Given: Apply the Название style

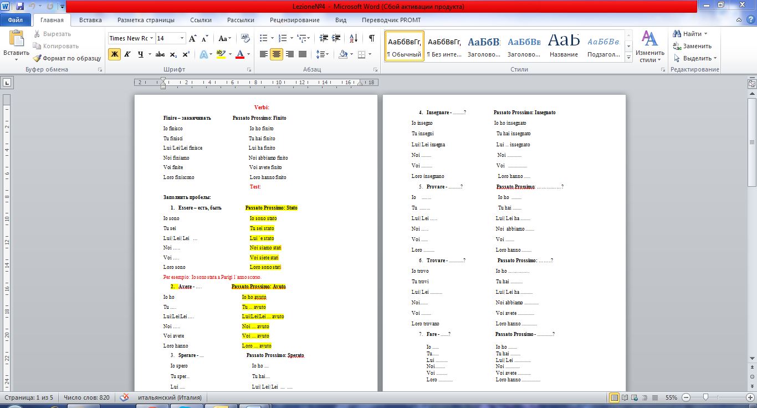Looking at the screenshot, I should pyautogui.click(x=564, y=46).
